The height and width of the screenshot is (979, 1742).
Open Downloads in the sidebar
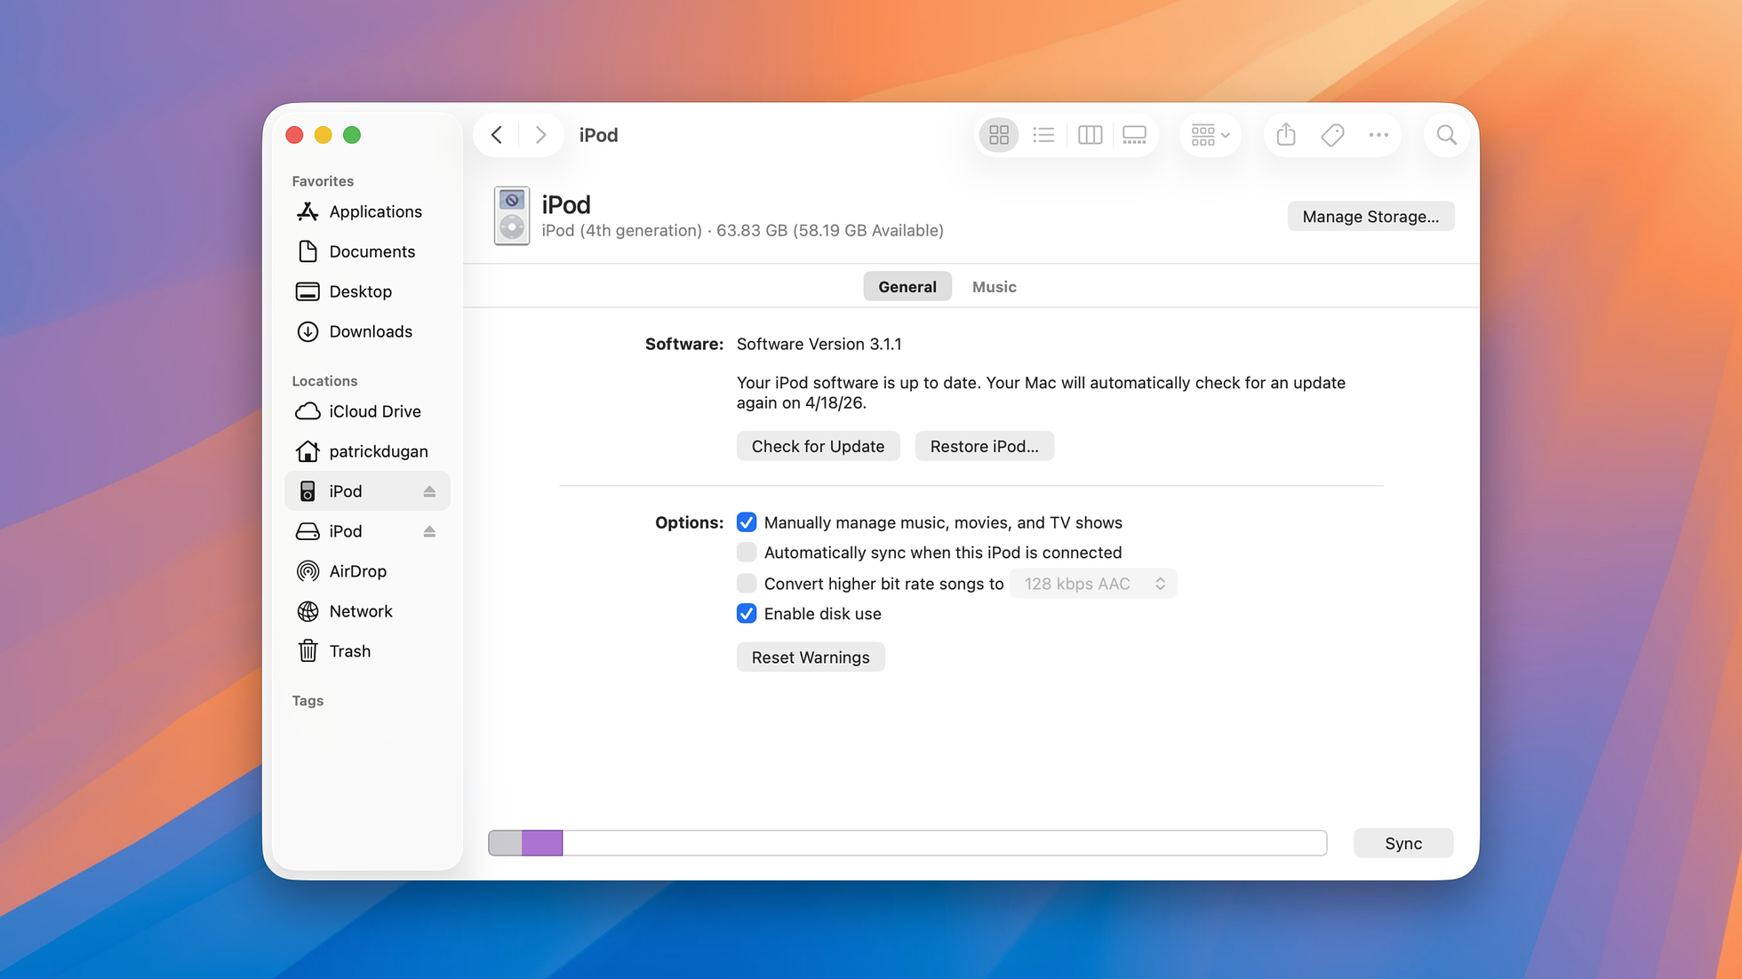367,331
